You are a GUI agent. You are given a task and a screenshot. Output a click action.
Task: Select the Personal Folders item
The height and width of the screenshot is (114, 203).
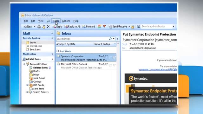pyautogui.click(x=38, y=64)
